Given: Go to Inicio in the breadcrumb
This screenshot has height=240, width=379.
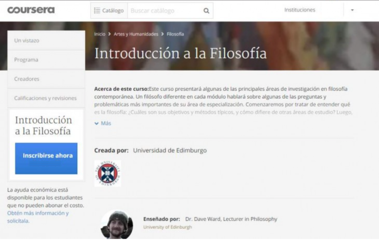Looking at the screenshot, I should (x=100, y=34).
